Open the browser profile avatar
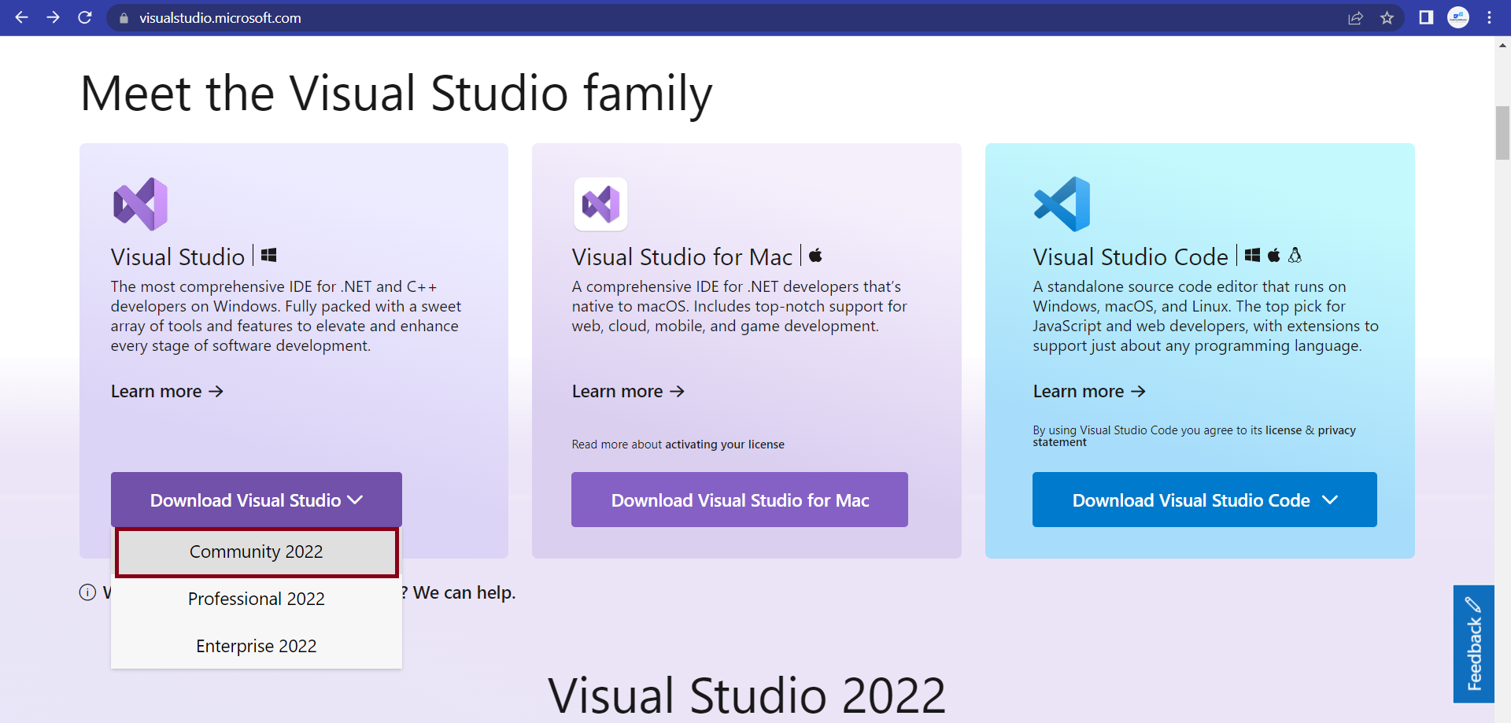 pos(1458,17)
